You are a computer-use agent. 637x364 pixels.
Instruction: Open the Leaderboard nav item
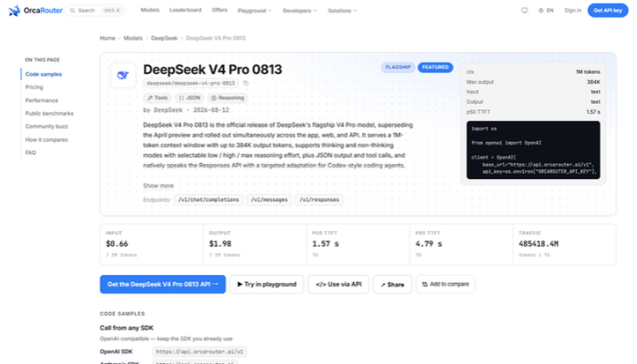(186, 10)
